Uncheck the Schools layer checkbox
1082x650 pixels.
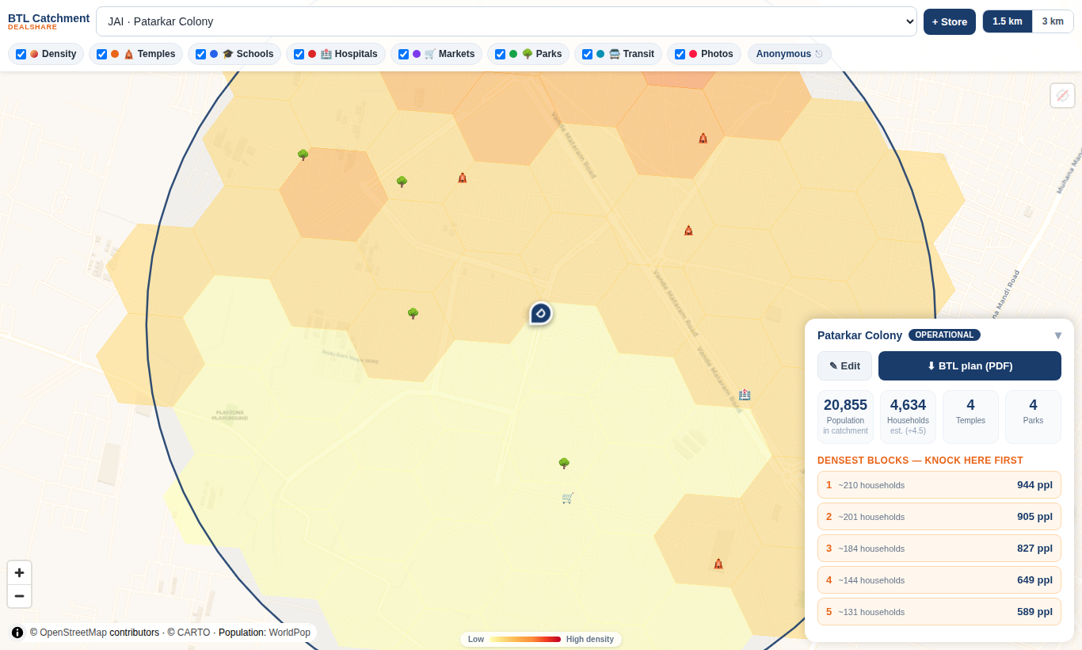pos(201,54)
